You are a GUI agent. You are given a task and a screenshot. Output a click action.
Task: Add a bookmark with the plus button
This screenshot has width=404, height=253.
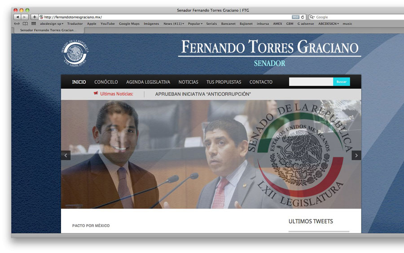pos(34,17)
